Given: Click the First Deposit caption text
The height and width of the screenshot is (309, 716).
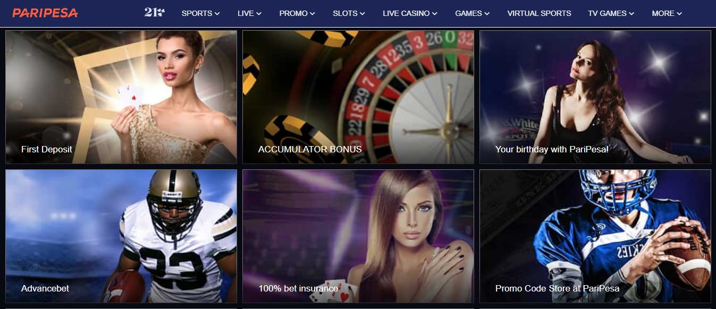Looking at the screenshot, I should pos(47,149).
